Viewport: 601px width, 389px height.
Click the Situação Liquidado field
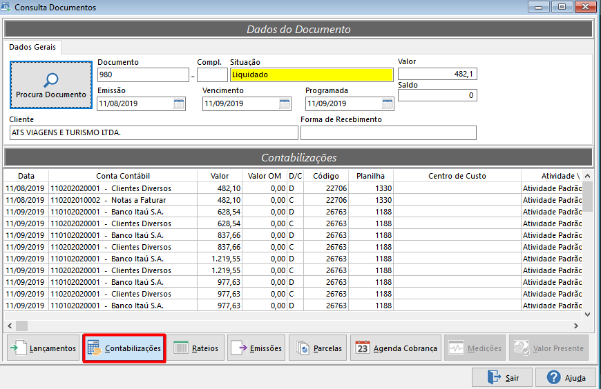[312, 74]
